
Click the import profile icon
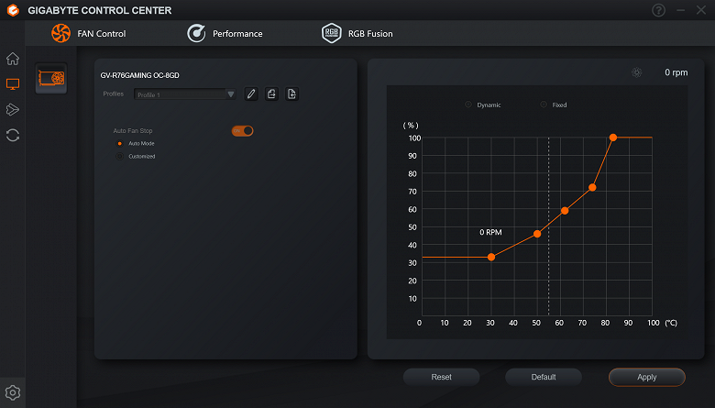[x=291, y=94]
